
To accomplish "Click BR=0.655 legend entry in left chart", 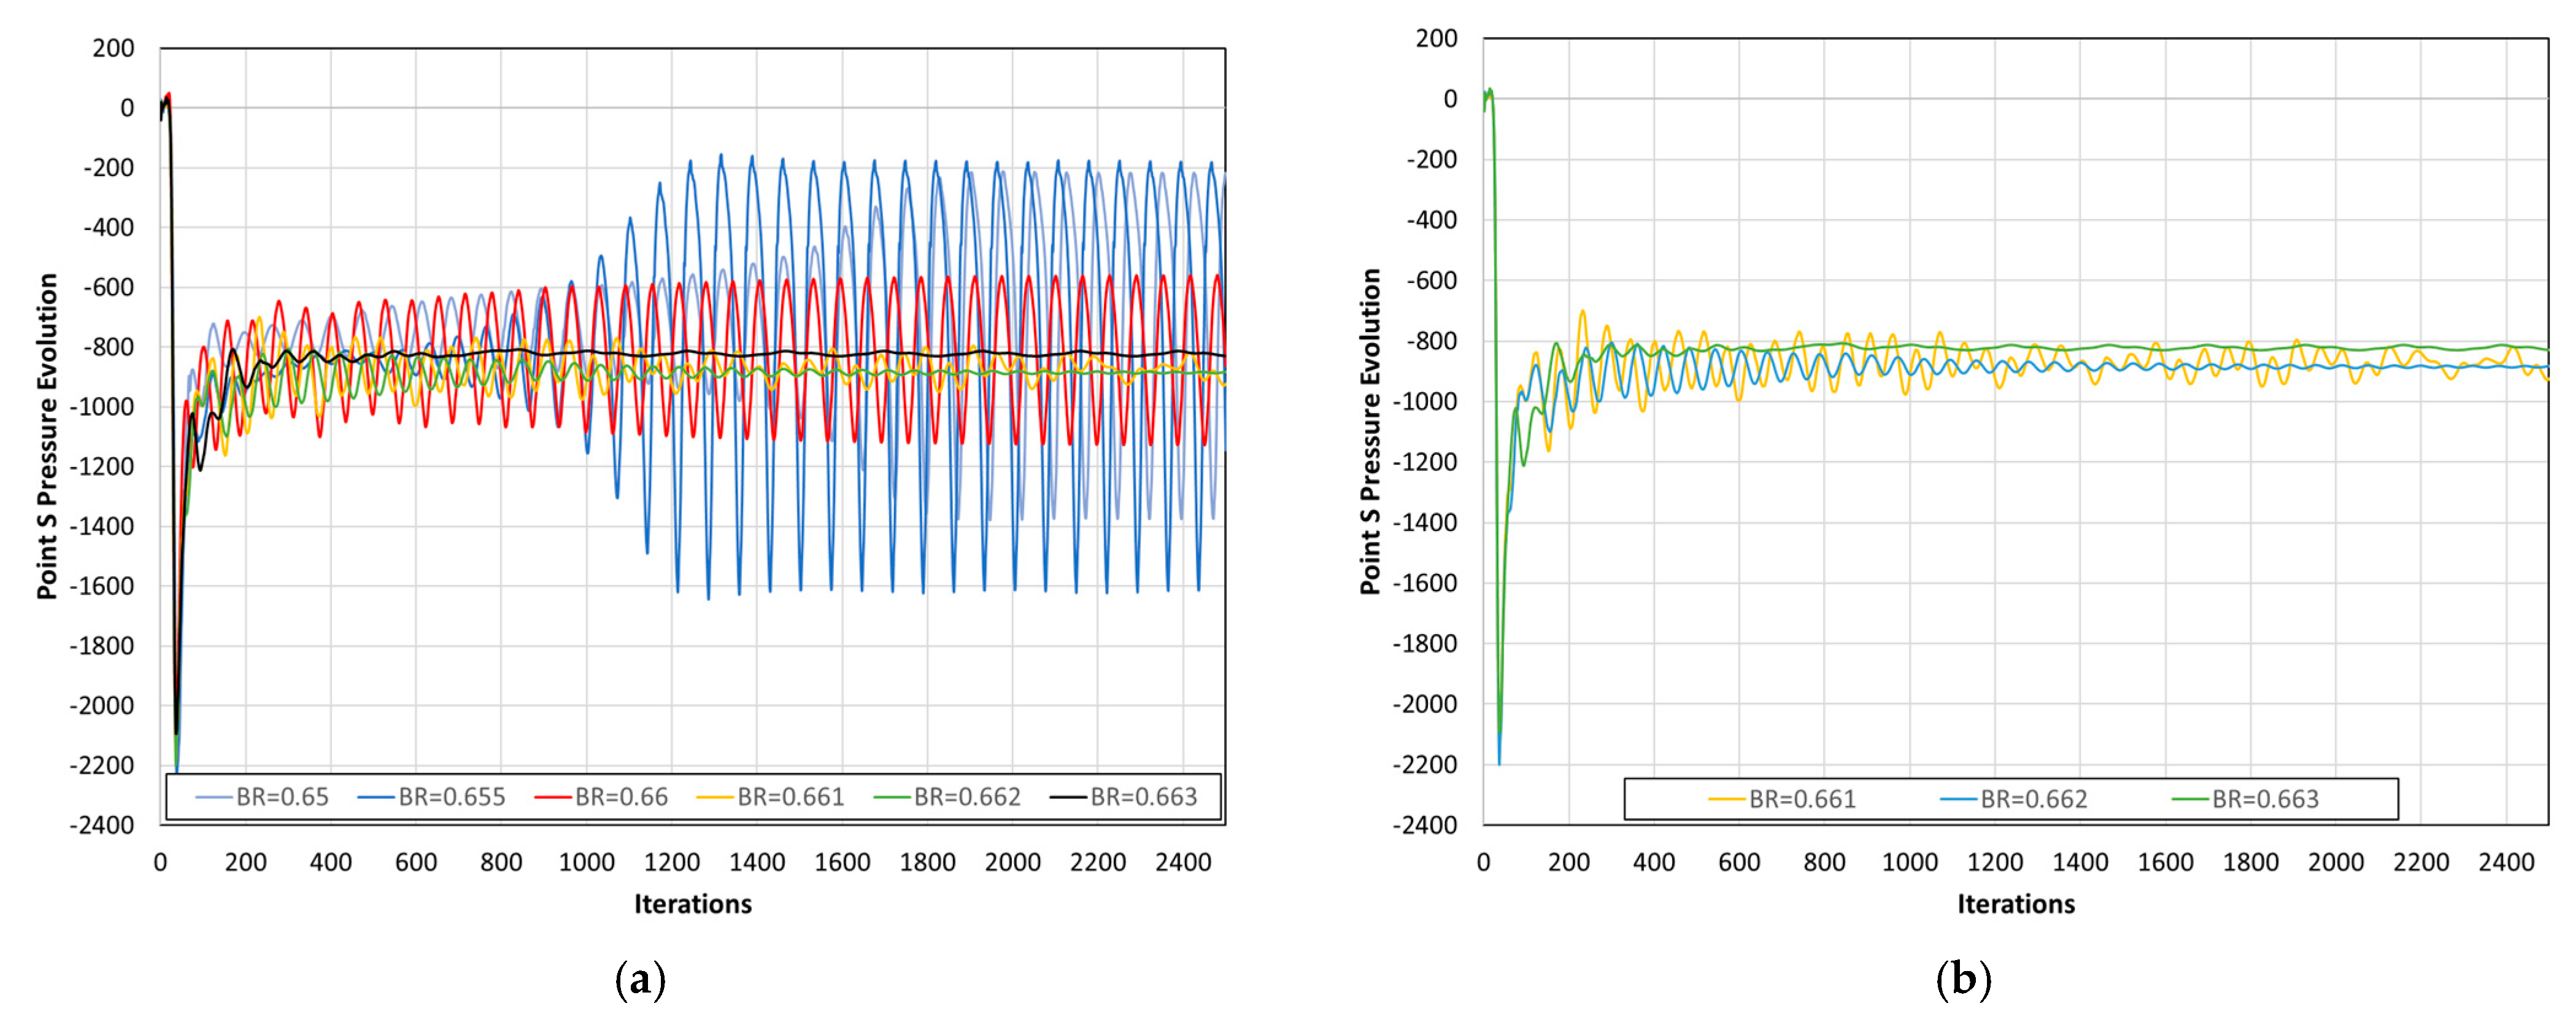I will [x=451, y=797].
